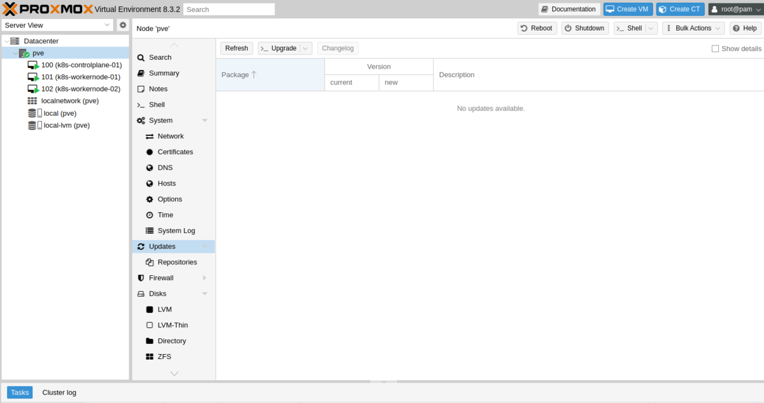Click the System Log list icon
The height and width of the screenshot is (403, 764).
pos(150,231)
